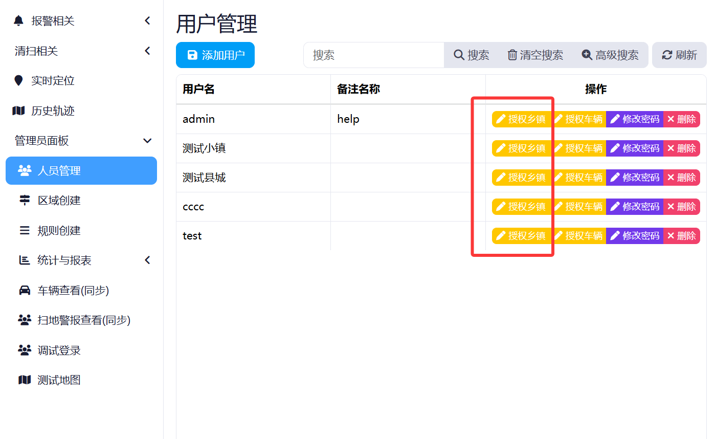
Task: Click the location pin icon for 实时定位
Action: (x=19, y=81)
